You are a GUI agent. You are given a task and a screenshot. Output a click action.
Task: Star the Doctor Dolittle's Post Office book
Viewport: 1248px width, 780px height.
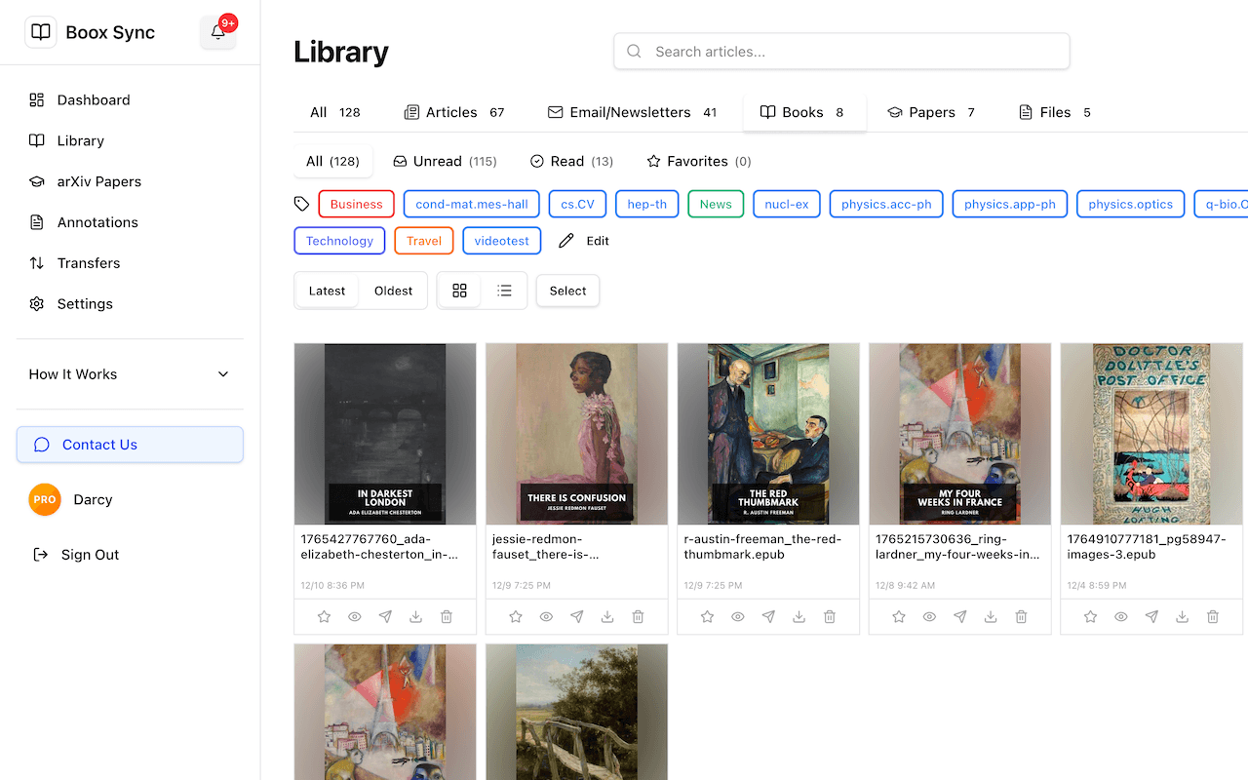click(x=1089, y=616)
